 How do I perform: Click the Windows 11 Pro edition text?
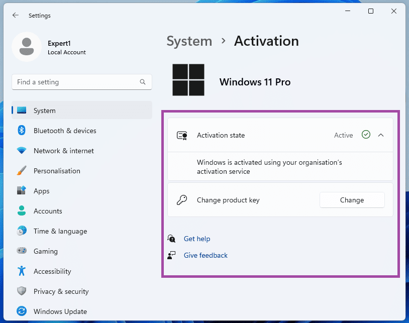click(255, 82)
